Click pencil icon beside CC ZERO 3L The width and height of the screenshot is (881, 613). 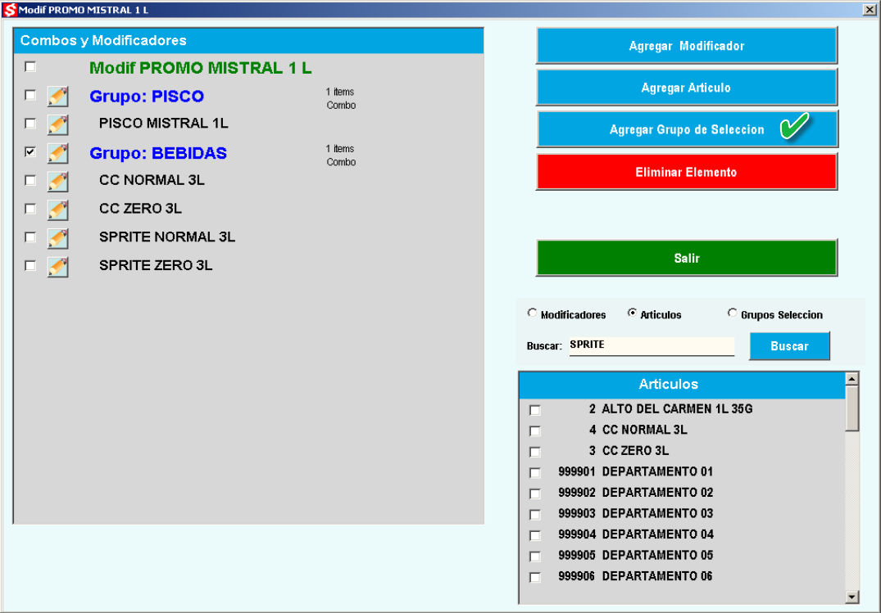click(x=58, y=210)
